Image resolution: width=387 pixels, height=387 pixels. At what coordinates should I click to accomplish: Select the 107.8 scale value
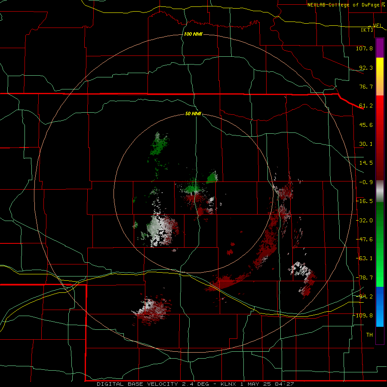tap(364, 48)
